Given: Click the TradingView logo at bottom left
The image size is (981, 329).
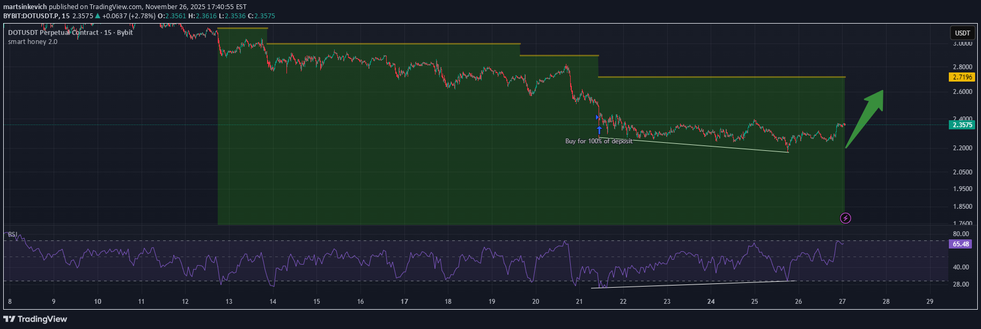Looking at the screenshot, I should pos(35,319).
